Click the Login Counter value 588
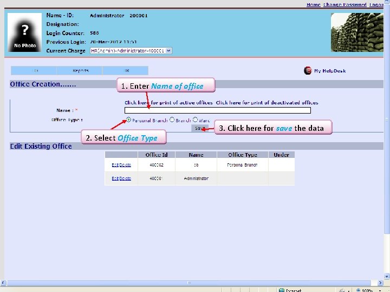 coord(94,33)
